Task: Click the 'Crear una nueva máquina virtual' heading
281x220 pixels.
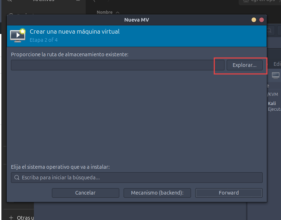Action: [x=74, y=31]
